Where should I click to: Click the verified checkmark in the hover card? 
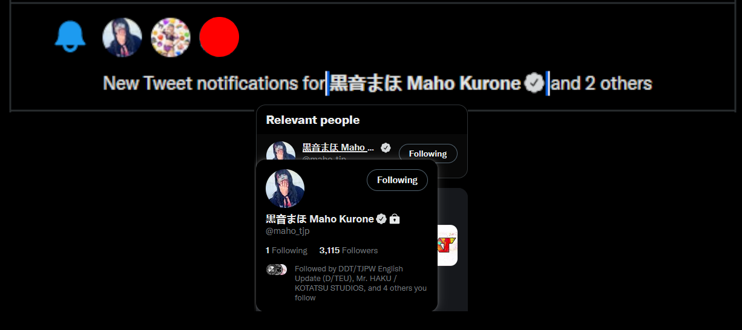pyautogui.click(x=381, y=219)
